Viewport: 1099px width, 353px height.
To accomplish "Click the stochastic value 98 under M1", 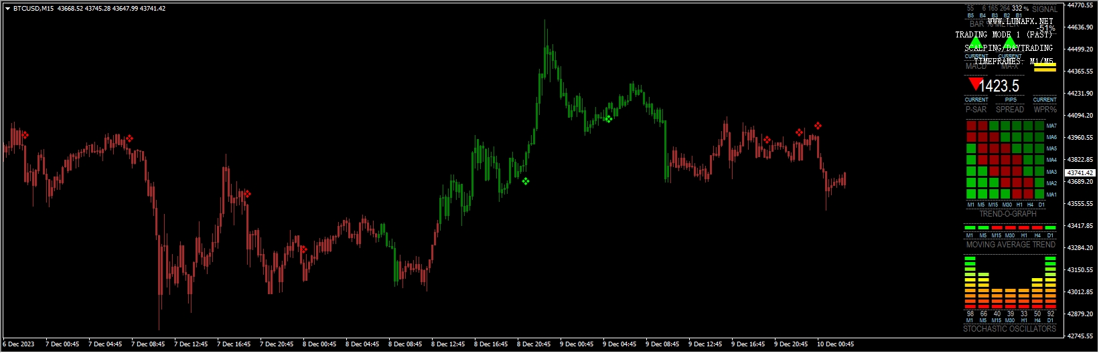I will pos(970,314).
